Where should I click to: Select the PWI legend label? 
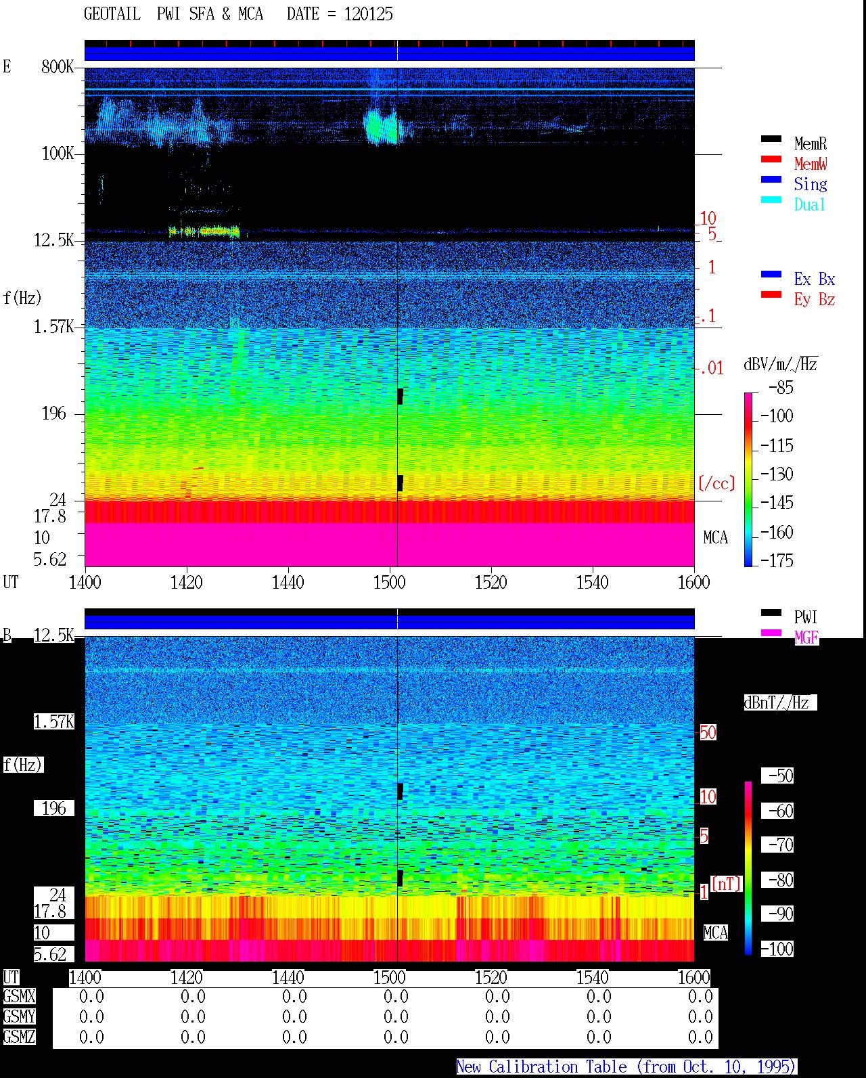click(x=806, y=617)
